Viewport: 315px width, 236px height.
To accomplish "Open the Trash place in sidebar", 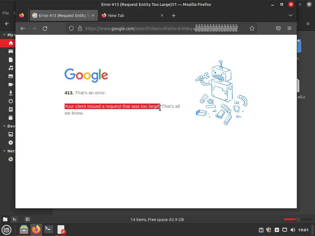I will click(x=11, y=118).
